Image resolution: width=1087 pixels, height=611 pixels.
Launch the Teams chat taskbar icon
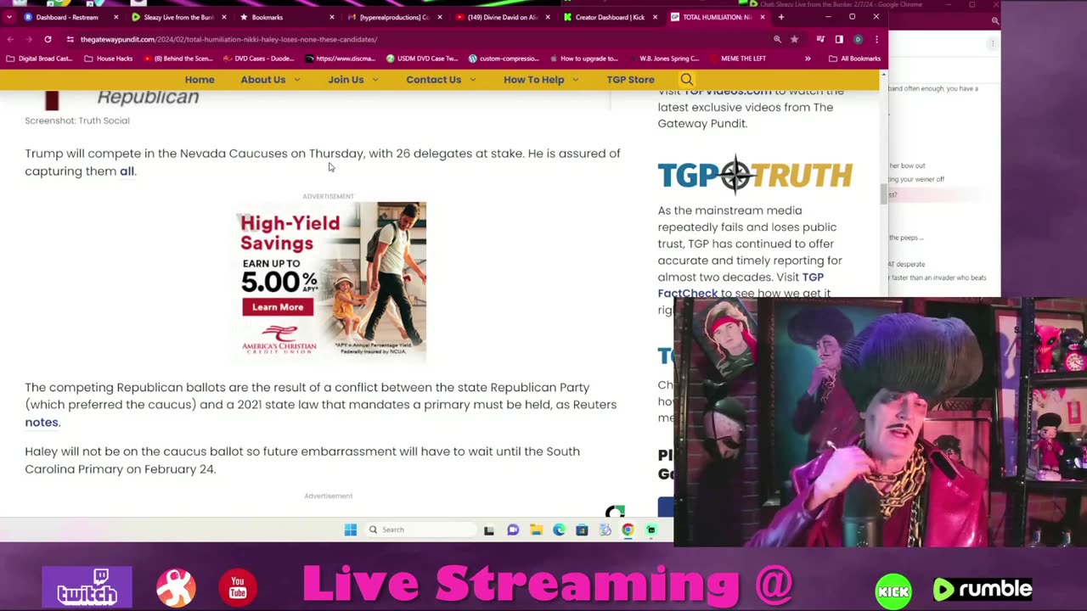tap(513, 530)
